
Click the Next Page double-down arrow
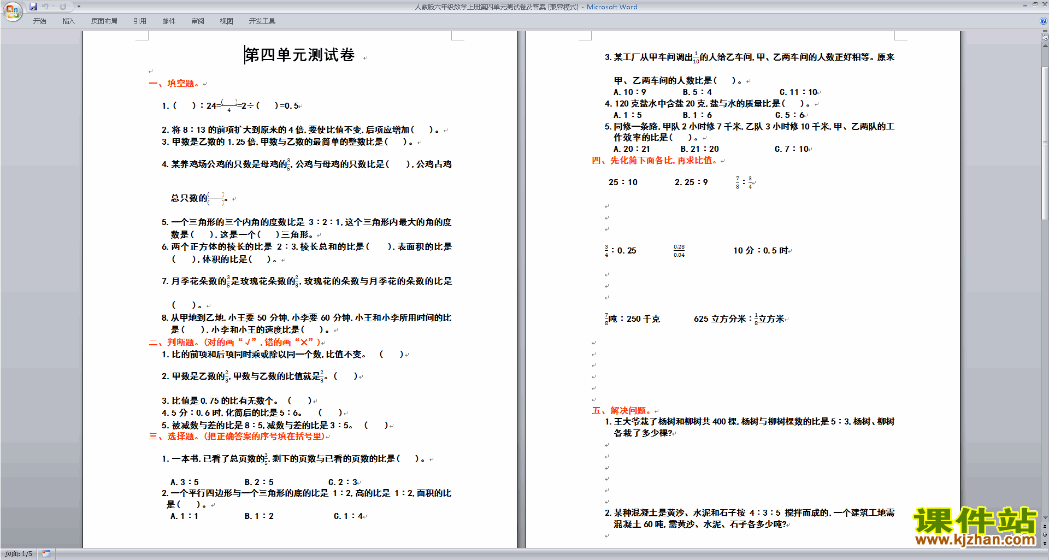[1045, 543]
